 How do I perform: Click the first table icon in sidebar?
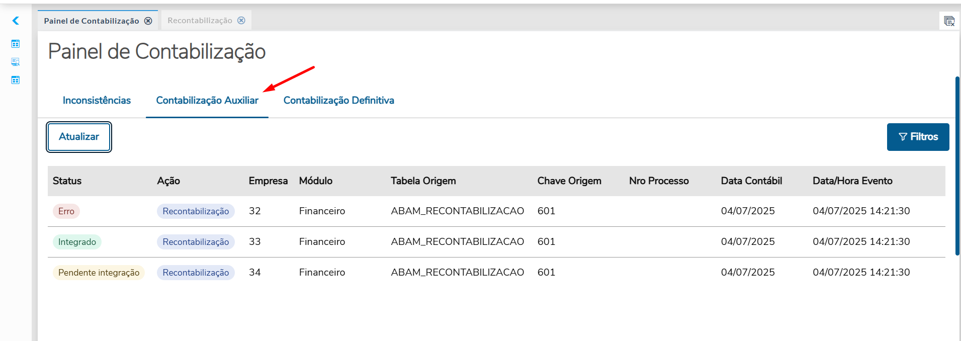point(16,44)
